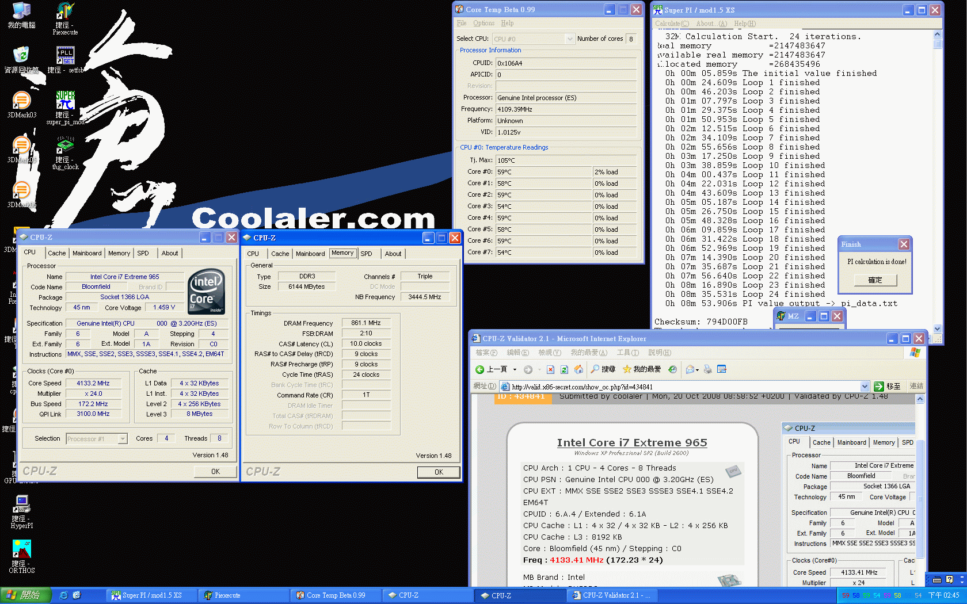Click the IE Search magnifier button

tap(603, 369)
